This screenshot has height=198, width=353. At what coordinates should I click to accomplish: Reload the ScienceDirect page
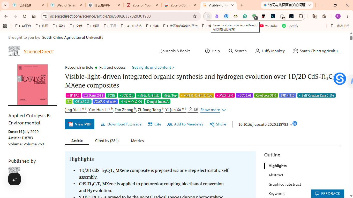[x=25, y=16]
